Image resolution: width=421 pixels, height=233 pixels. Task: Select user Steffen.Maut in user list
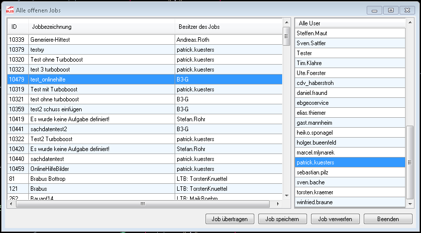[x=349, y=33]
